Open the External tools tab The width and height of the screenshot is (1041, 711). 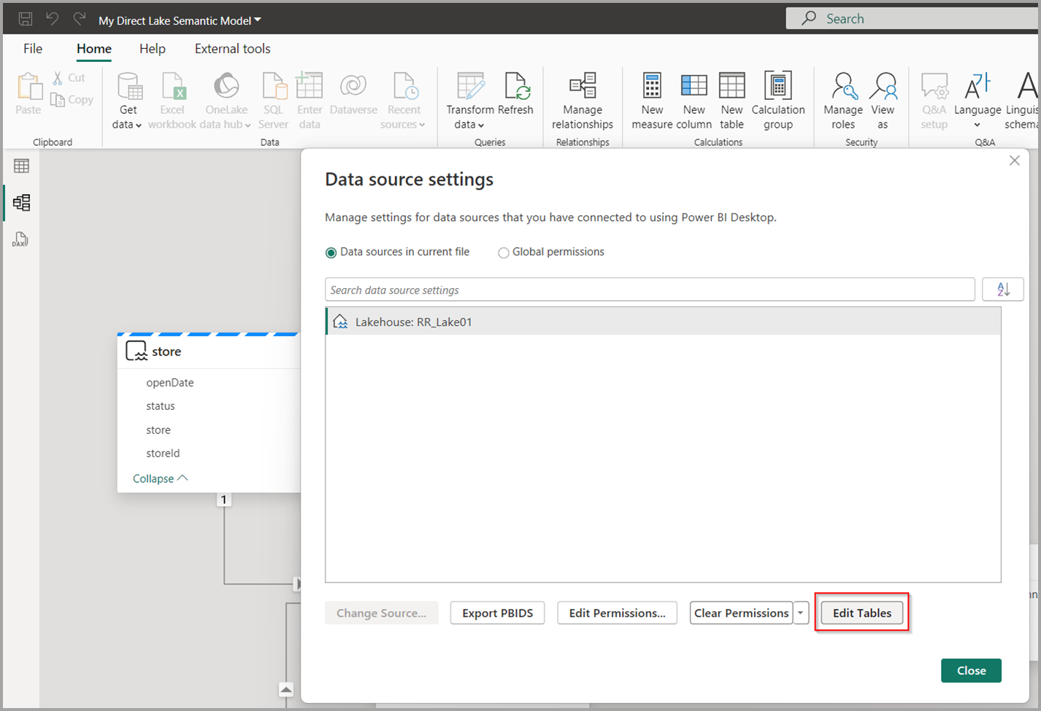(233, 49)
